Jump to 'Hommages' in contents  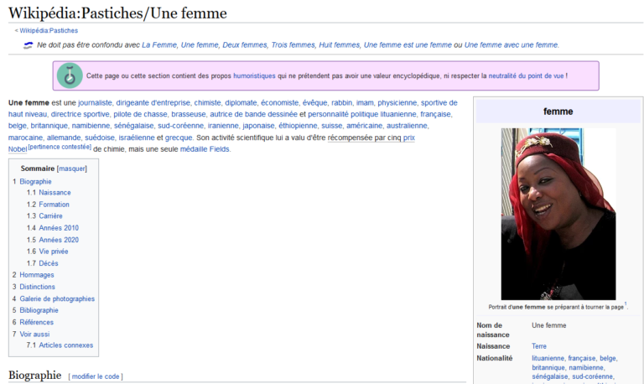coord(37,275)
